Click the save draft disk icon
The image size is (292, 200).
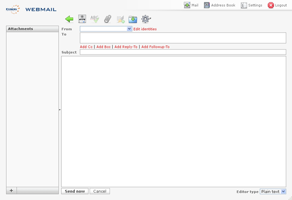click(82, 19)
